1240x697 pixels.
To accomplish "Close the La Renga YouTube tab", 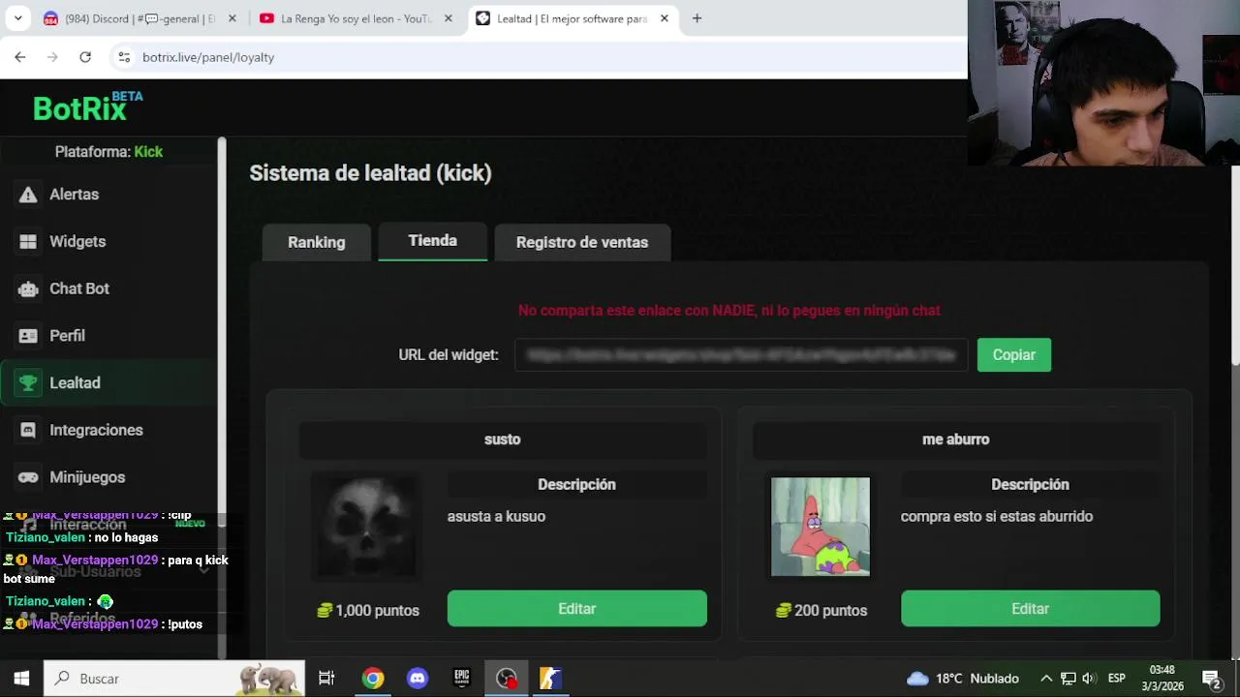I will pos(448,18).
